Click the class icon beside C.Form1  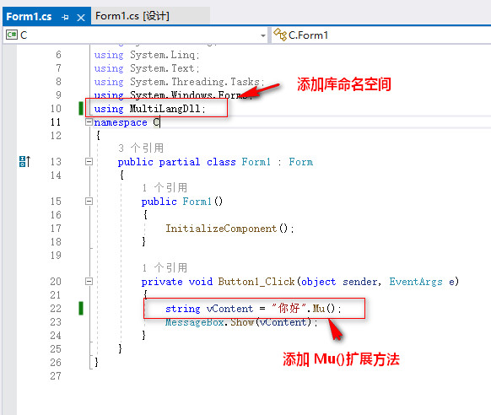pyautogui.click(x=280, y=35)
